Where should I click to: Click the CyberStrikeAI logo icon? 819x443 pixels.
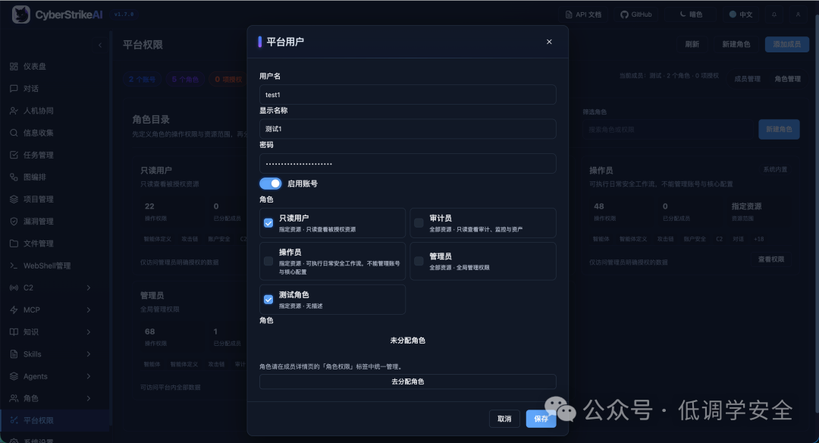(x=21, y=14)
